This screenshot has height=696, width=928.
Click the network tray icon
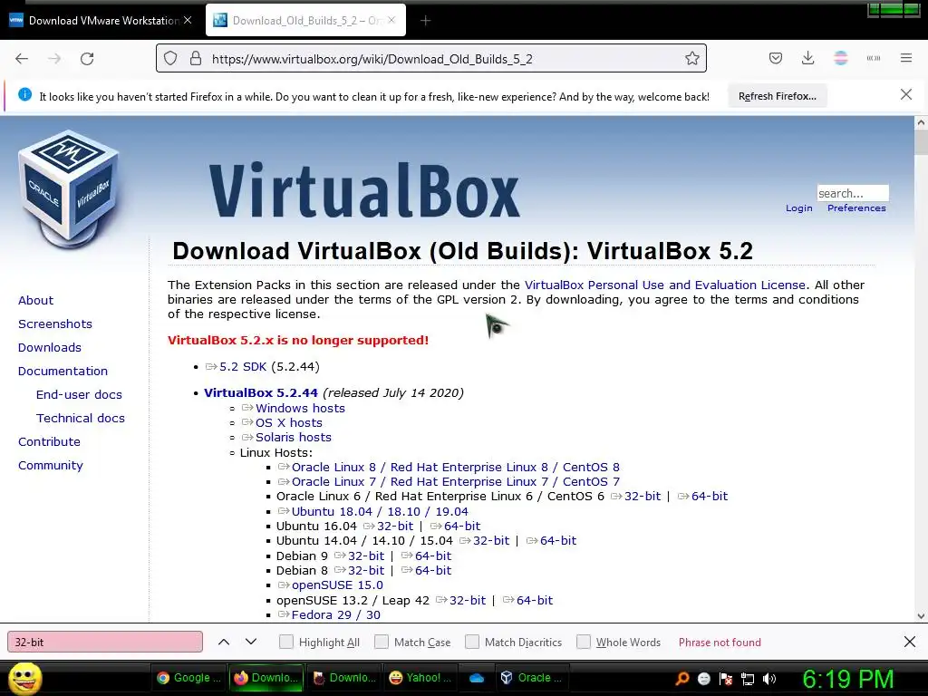coord(748,679)
